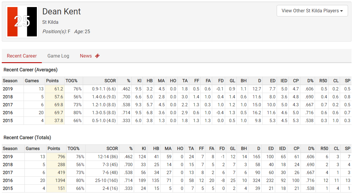
Task: Click the Dean Kent player name heading
Action: [x=62, y=11]
